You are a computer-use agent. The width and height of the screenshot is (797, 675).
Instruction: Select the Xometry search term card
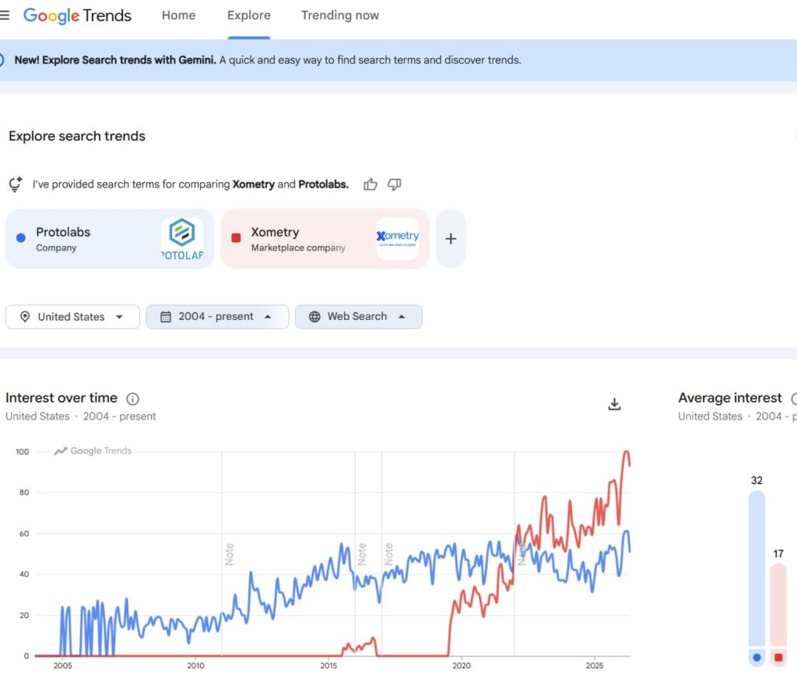pyautogui.click(x=325, y=238)
